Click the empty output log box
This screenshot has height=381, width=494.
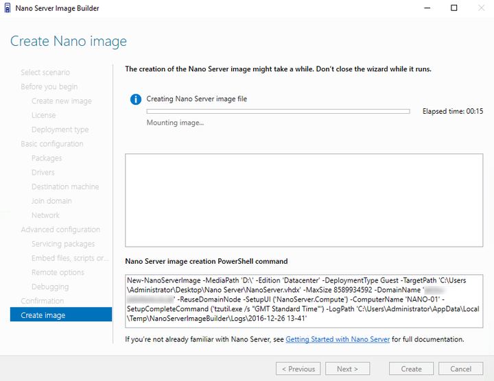304,200
